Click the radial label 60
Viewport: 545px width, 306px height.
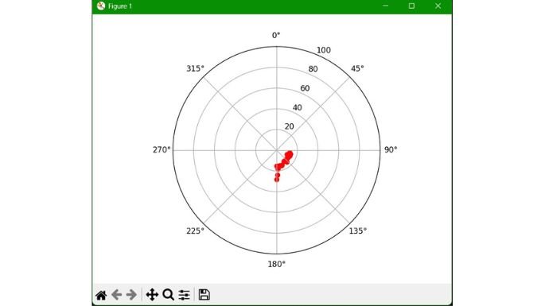tap(305, 88)
